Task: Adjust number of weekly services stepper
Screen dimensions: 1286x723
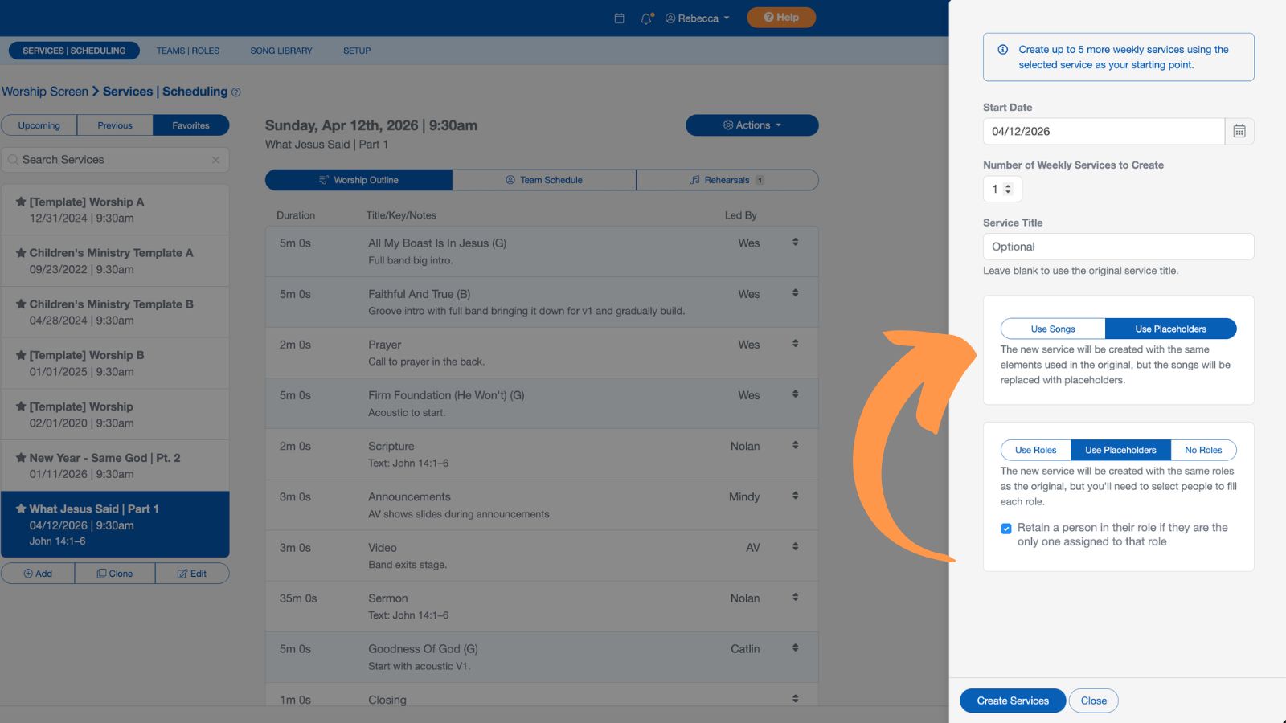Action: pyautogui.click(x=1008, y=189)
